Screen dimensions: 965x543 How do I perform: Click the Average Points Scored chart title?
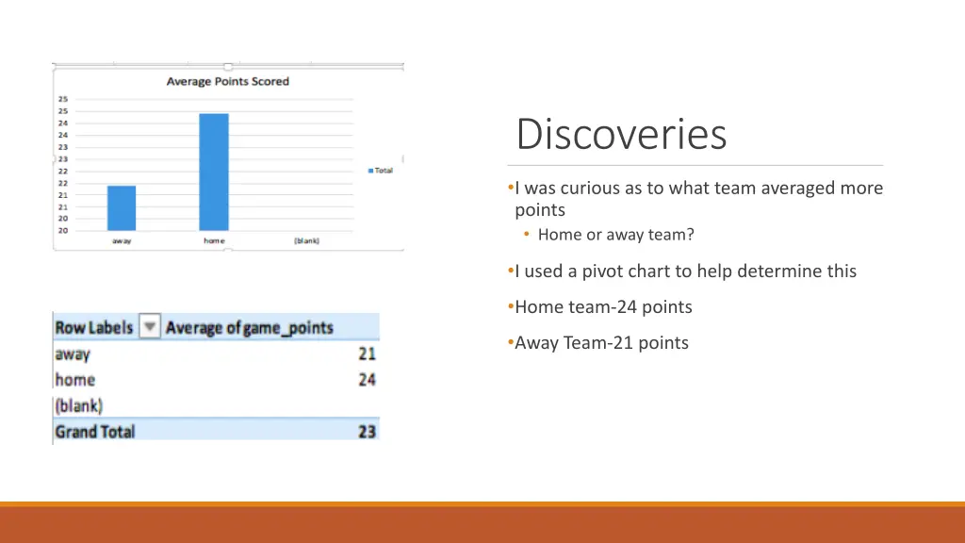(227, 81)
